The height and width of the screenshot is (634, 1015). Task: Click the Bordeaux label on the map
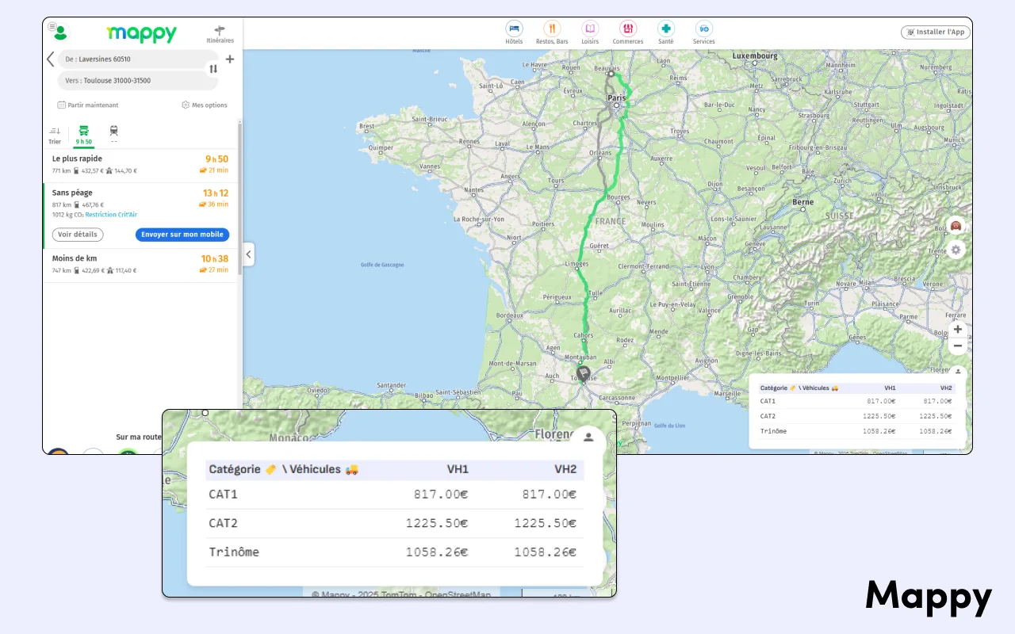tap(509, 315)
